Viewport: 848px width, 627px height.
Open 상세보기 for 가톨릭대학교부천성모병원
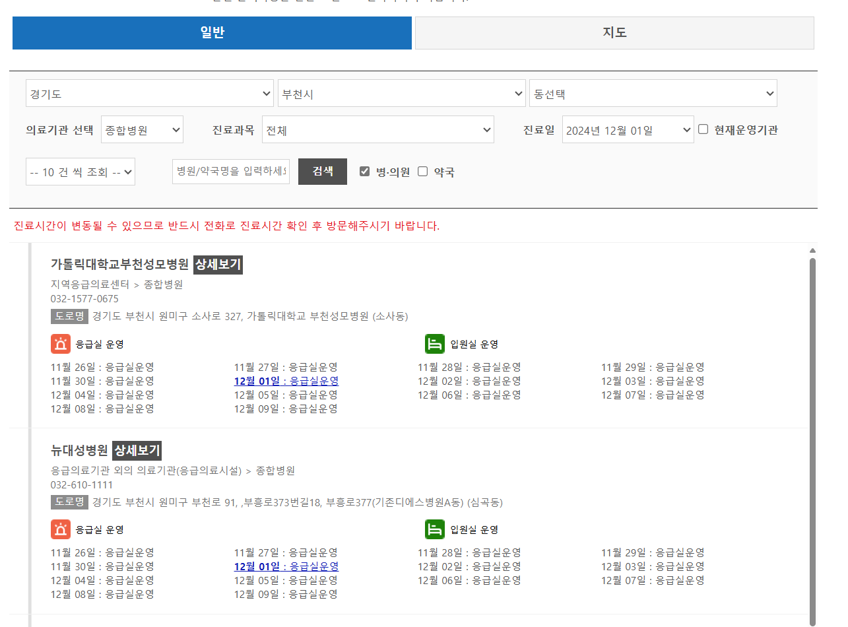tap(218, 265)
